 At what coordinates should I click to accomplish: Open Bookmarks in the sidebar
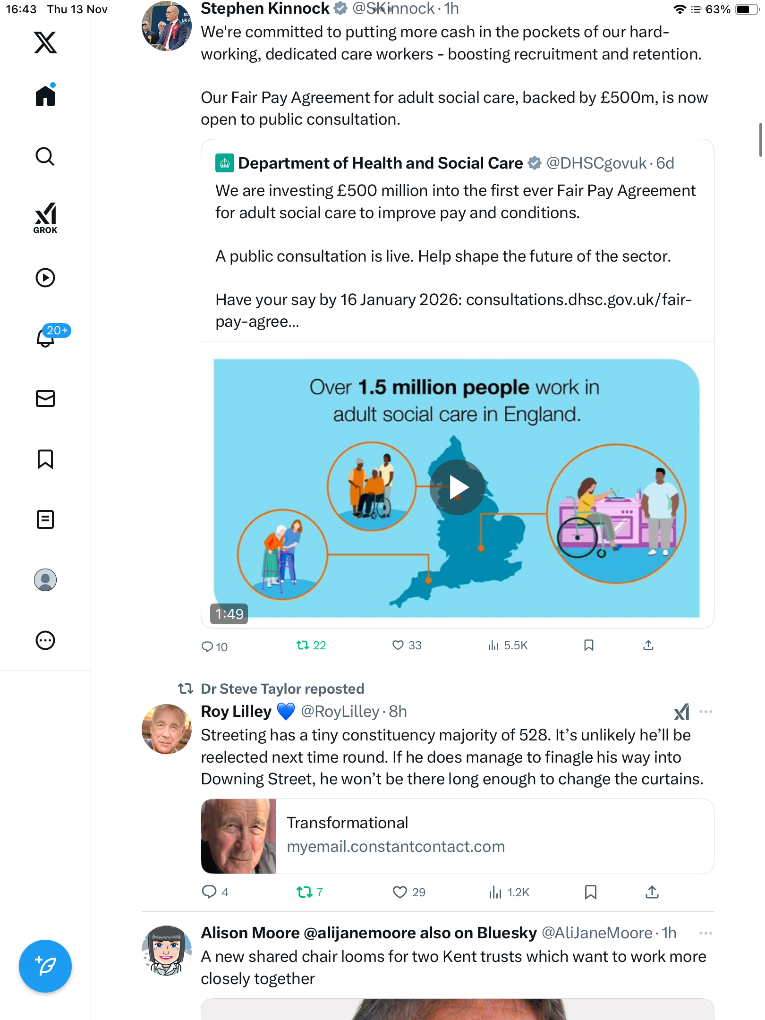coord(45,459)
